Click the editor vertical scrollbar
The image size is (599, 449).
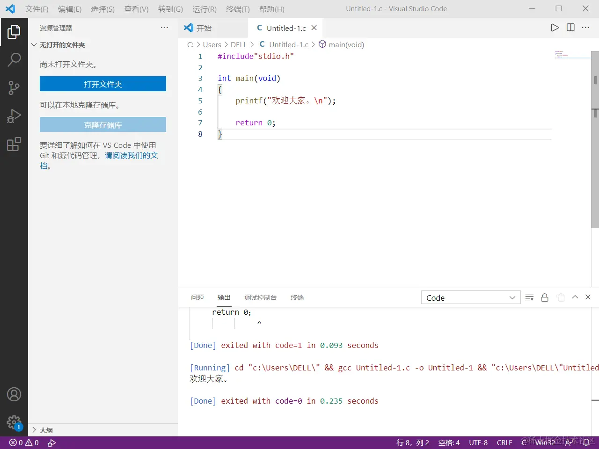click(595, 140)
